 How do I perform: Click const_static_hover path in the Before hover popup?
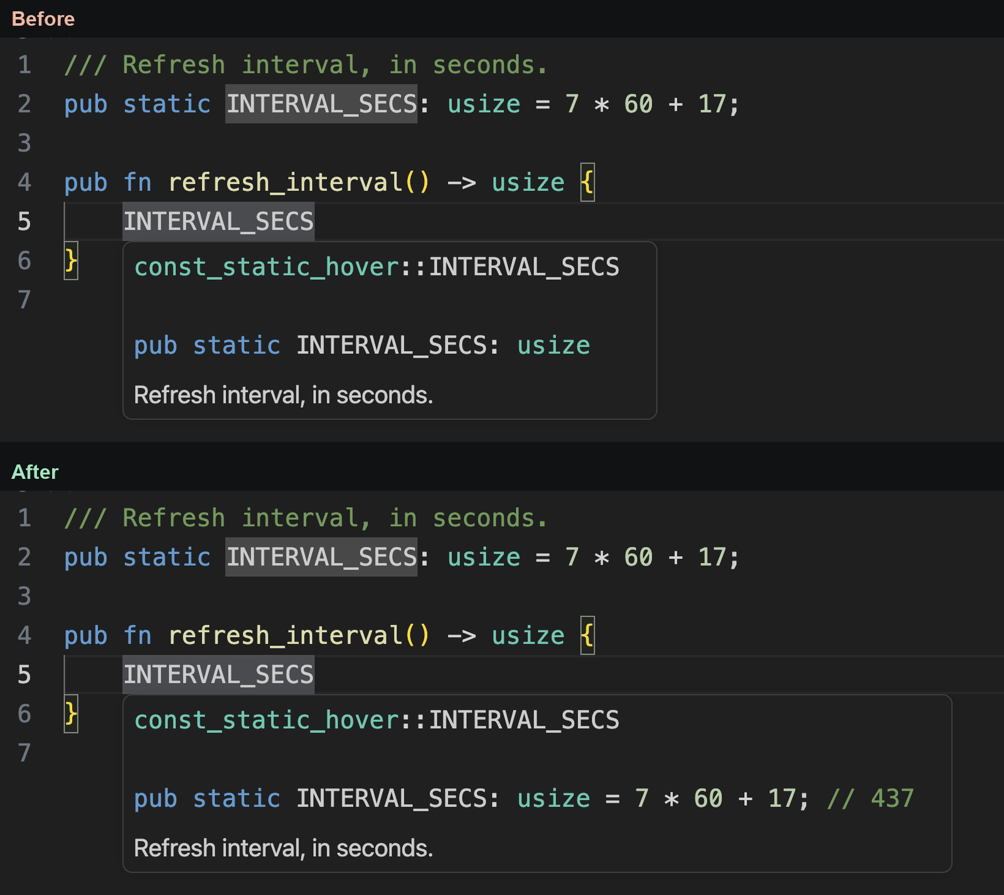[x=267, y=267]
